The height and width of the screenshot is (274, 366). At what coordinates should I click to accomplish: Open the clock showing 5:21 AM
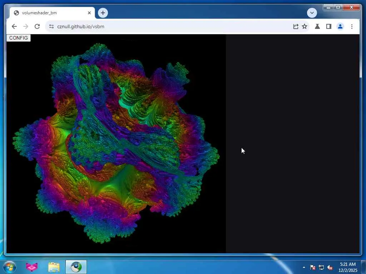click(x=348, y=267)
